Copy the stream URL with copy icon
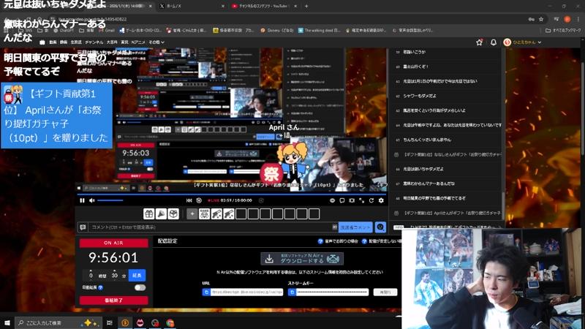 (x=206, y=292)
